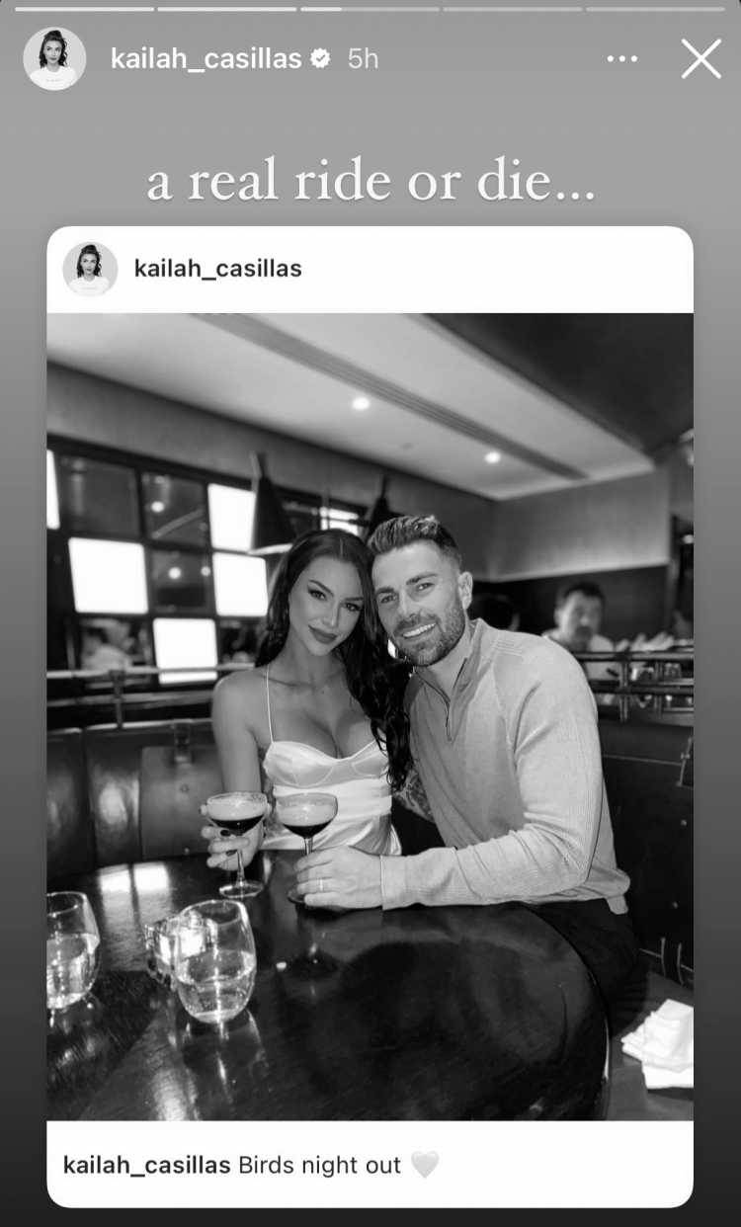Tap the avatar inside the shared post card

(90, 269)
